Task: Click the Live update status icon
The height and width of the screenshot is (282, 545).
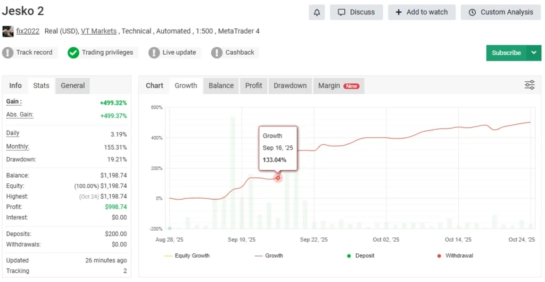Action: pos(154,53)
